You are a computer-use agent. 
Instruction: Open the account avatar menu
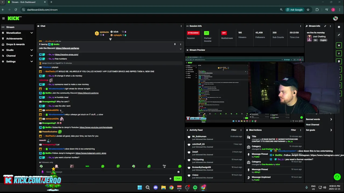pos(335,18)
